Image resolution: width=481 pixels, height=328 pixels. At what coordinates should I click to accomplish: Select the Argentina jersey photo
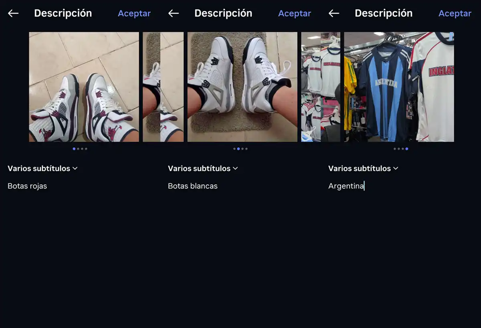point(399,87)
